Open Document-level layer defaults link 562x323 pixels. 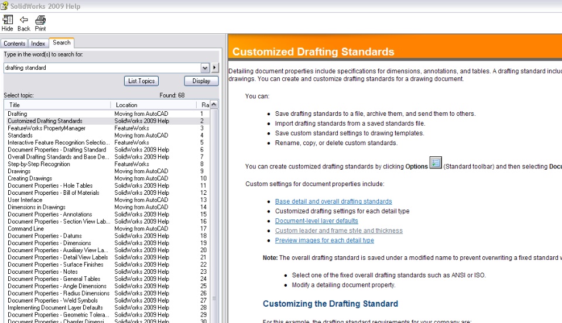click(x=317, y=221)
